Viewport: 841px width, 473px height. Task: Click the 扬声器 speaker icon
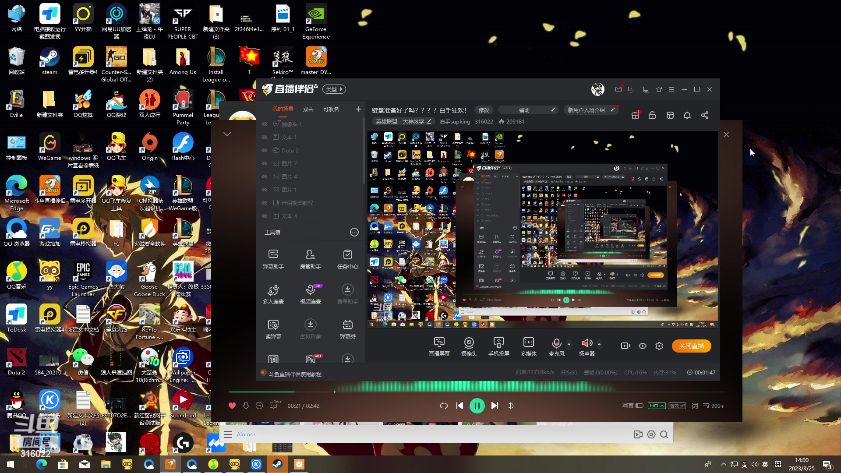point(587,343)
